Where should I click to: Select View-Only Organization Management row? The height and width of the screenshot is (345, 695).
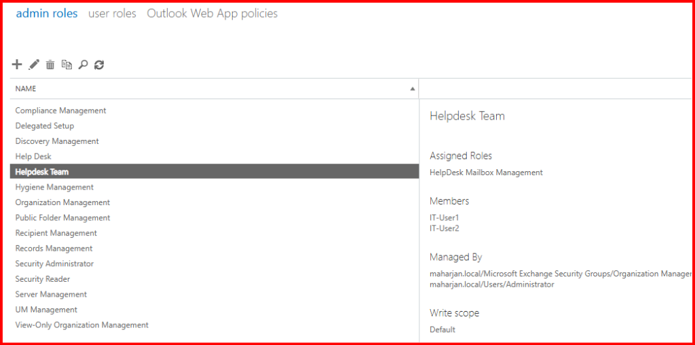point(81,325)
